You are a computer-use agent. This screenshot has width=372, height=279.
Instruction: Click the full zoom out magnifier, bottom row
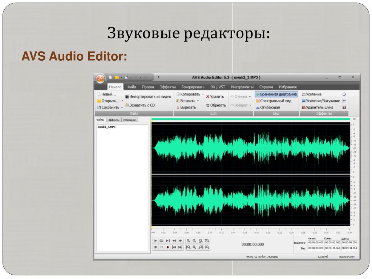point(195,247)
